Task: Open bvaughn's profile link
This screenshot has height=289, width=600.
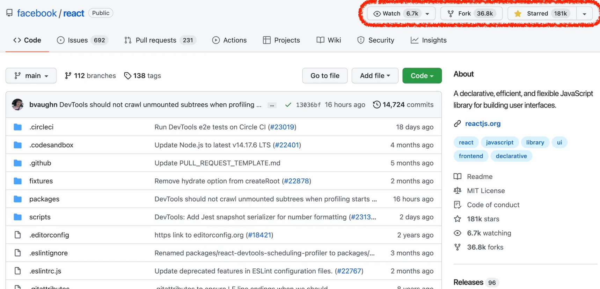Action: (43, 105)
